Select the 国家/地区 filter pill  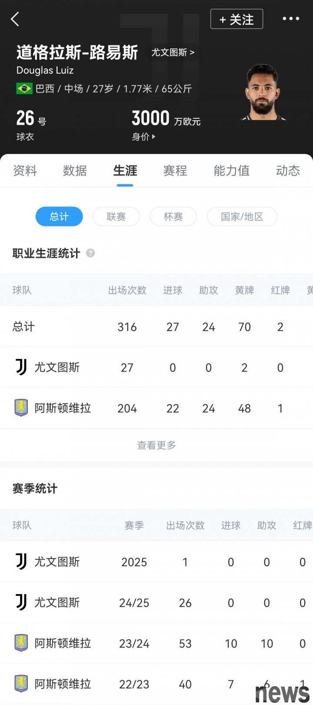click(x=242, y=216)
